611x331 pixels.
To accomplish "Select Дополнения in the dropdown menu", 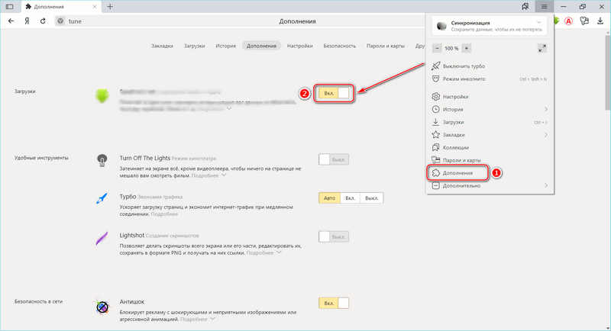I will [x=457, y=173].
